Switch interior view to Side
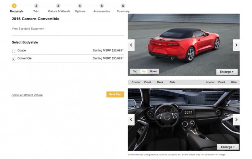252x159 pixels. pos(234,82)
